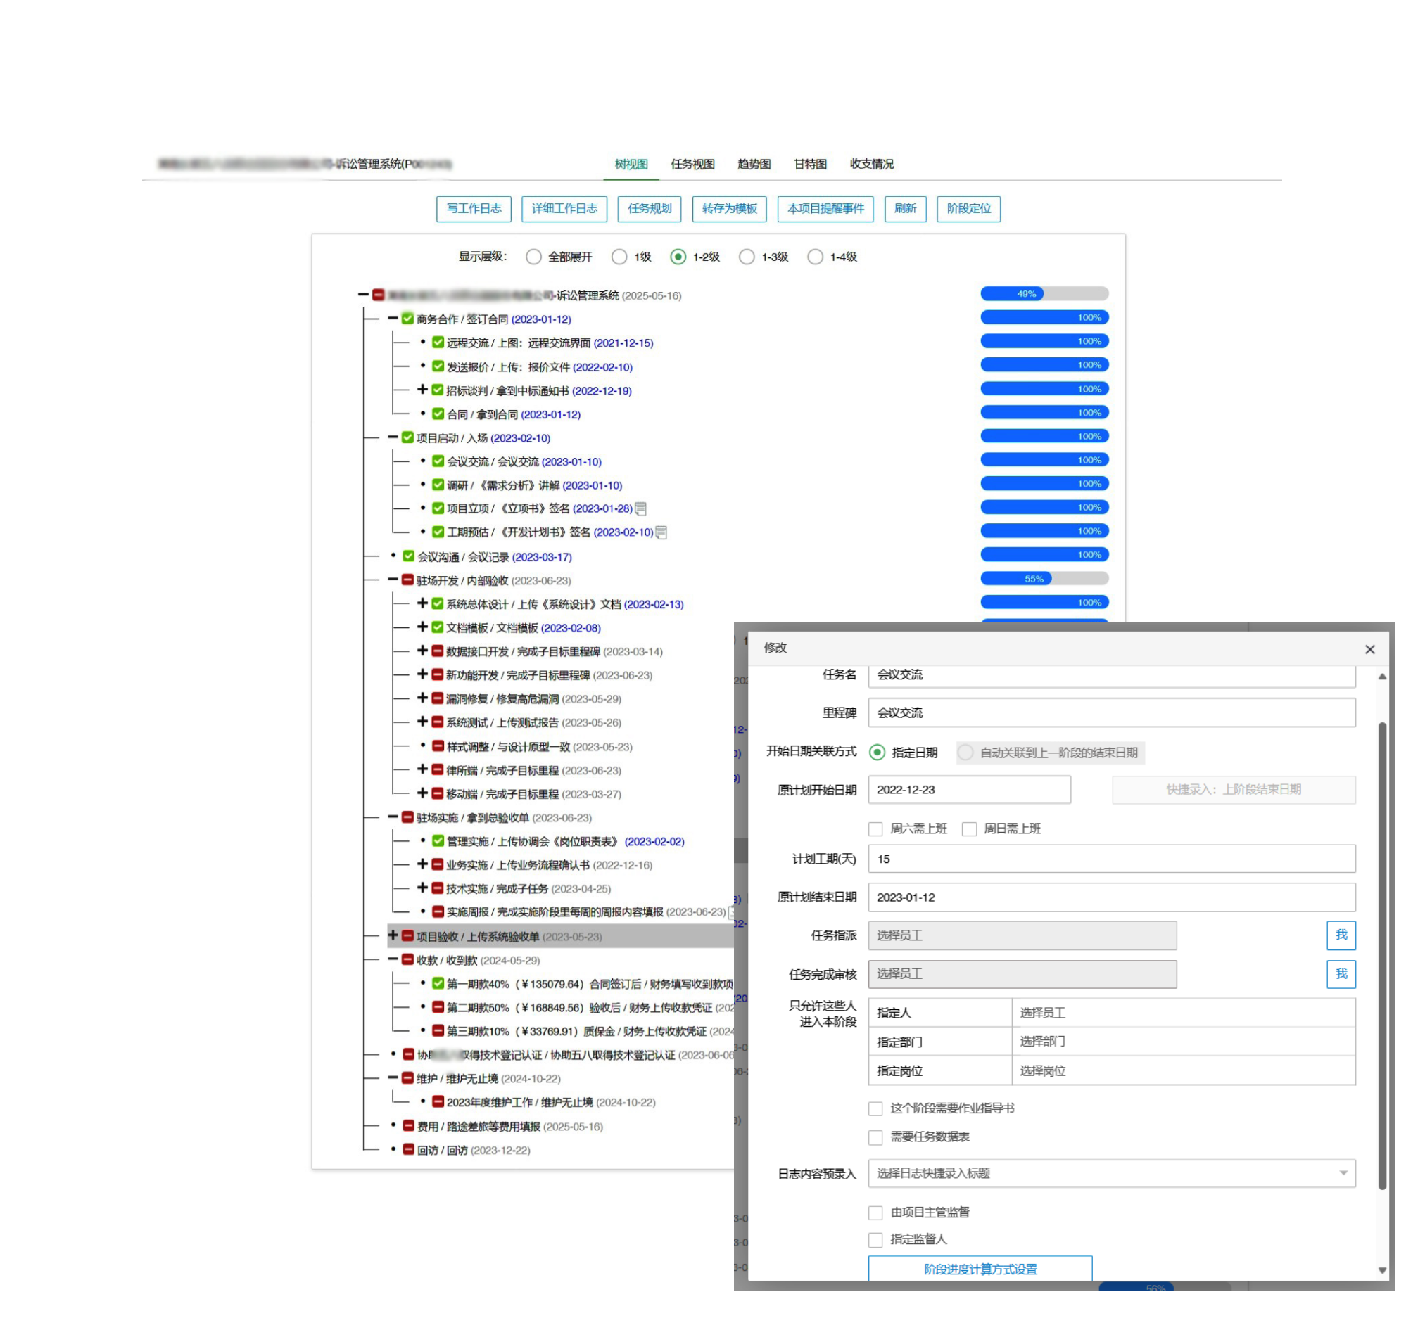Viewport: 1425px width, 1337px height.
Task: Click 阶段进度计算方式设置 button
Action: coord(979,1269)
